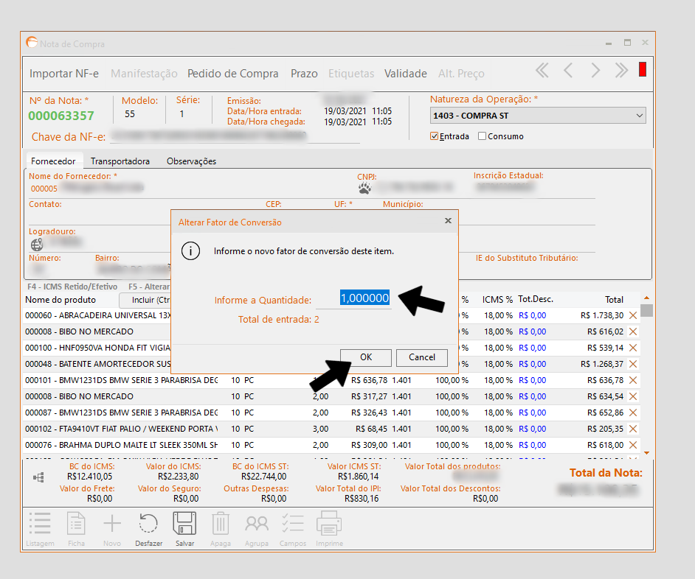Open the Observações tab

(x=192, y=161)
